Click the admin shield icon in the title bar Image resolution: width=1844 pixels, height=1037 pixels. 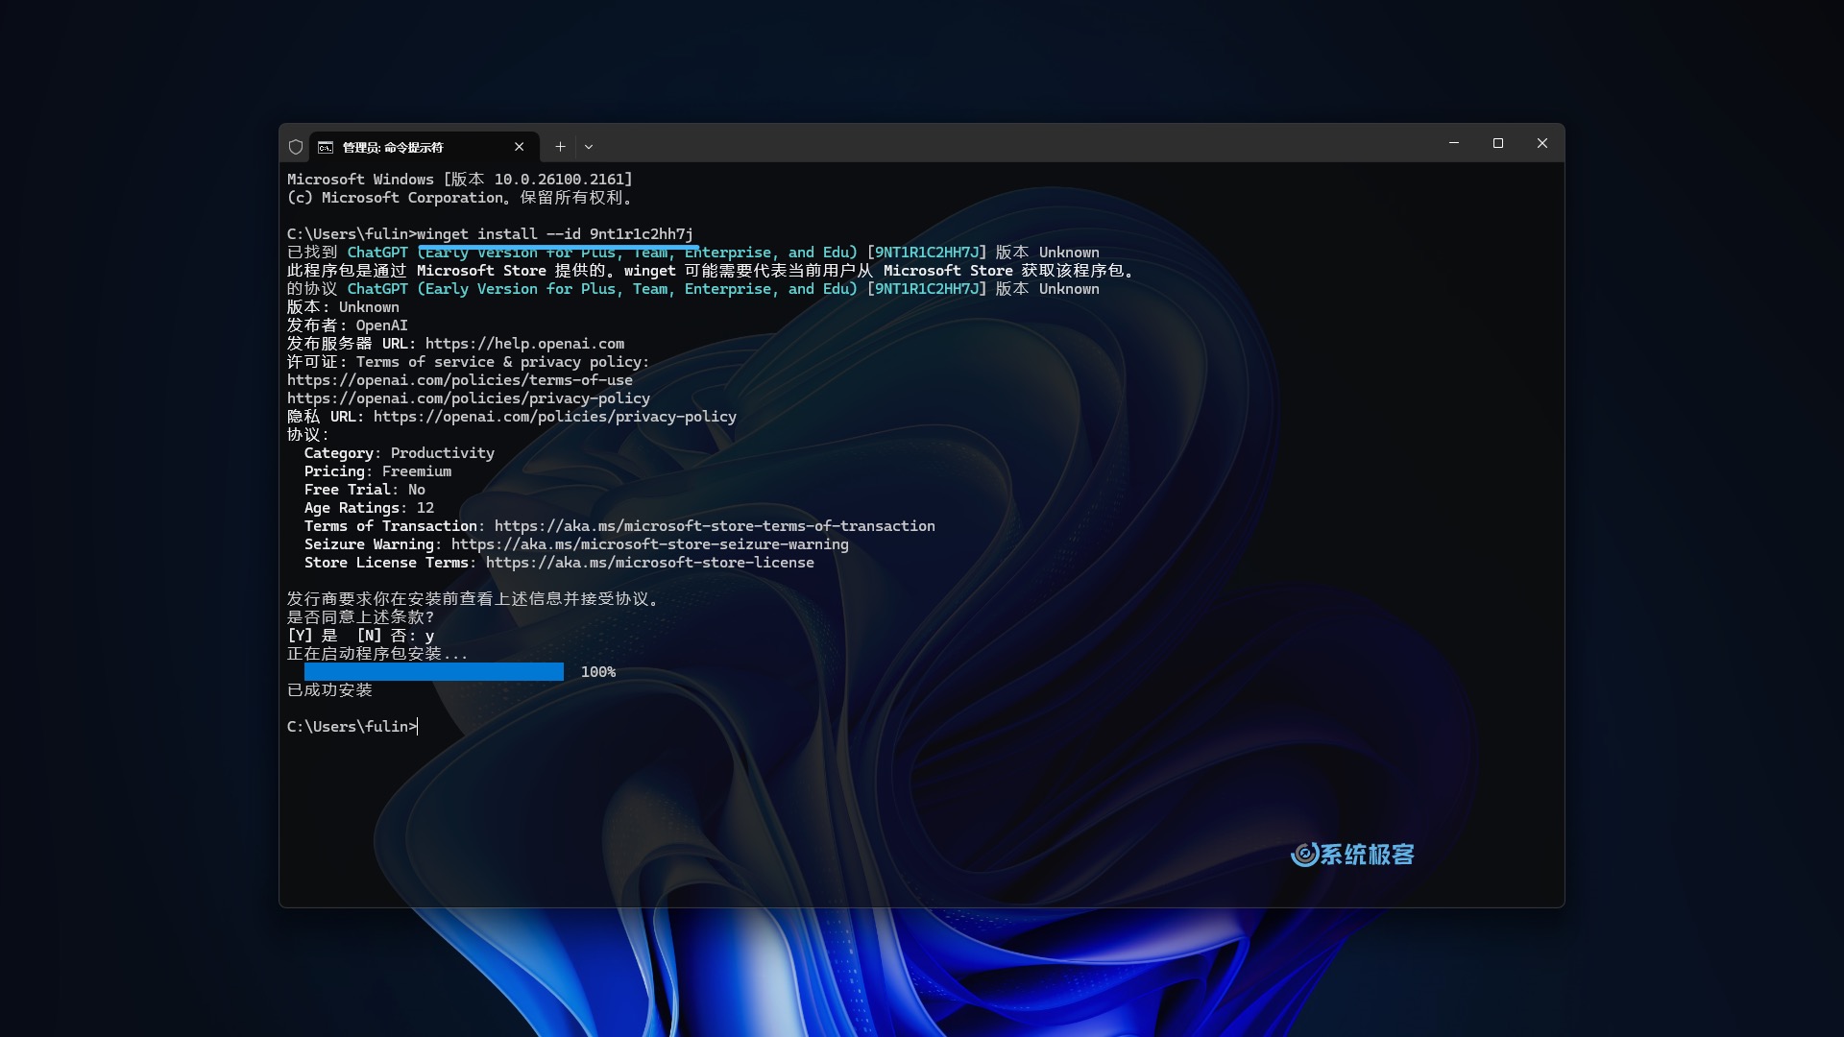(x=296, y=147)
